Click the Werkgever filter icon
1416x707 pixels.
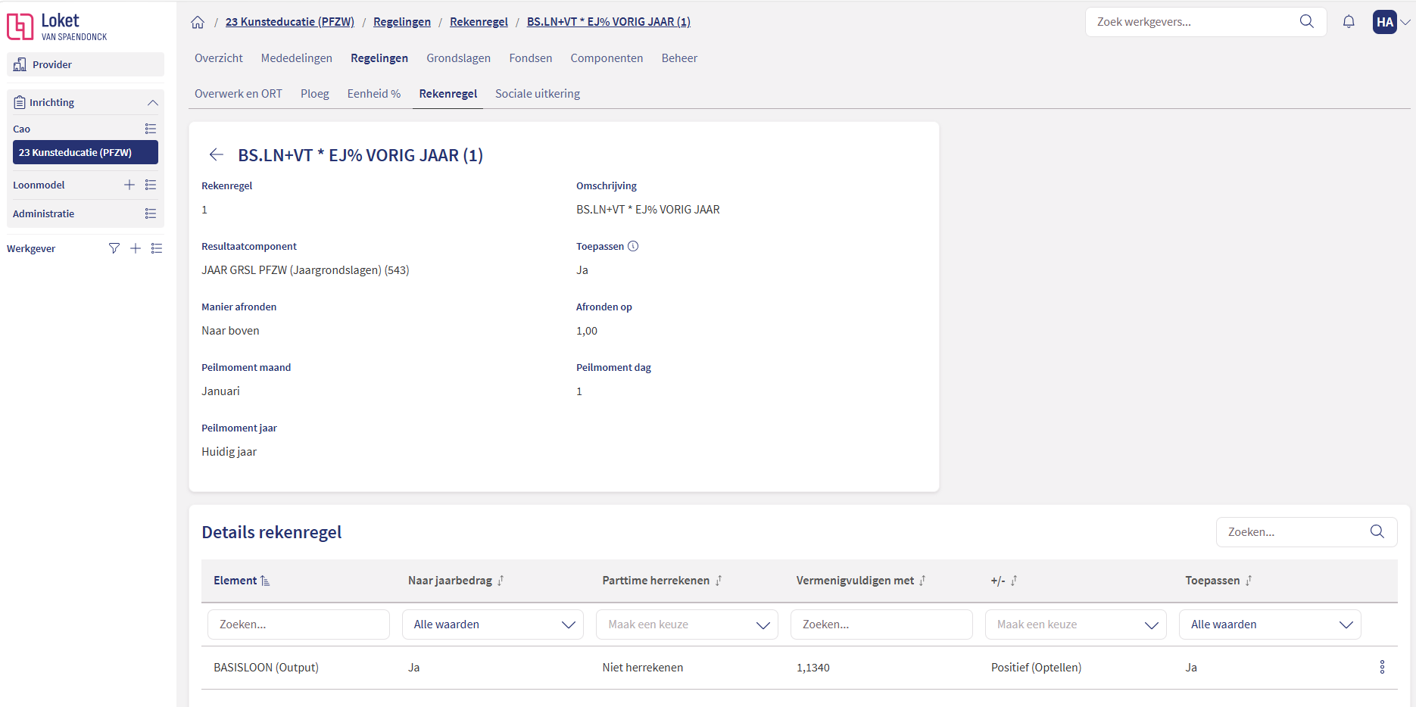click(114, 248)
